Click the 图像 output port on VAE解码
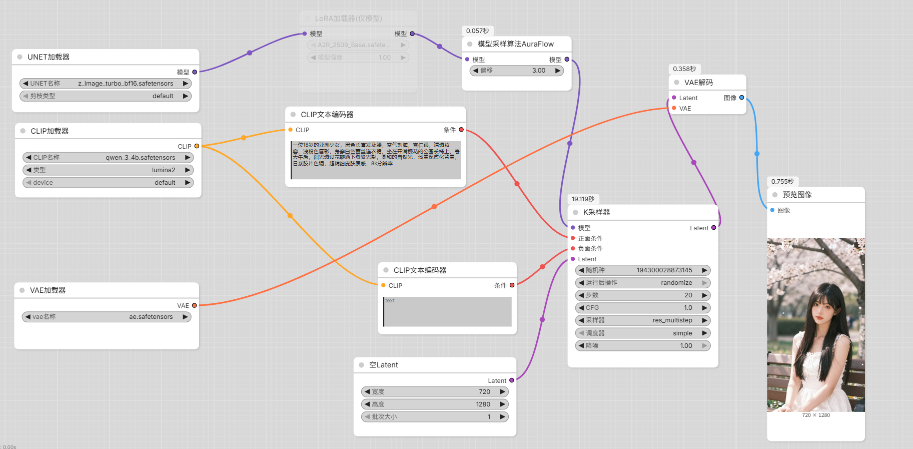This screenshot has width=913, height=449. pyautogui.click(x=741, y=98)
